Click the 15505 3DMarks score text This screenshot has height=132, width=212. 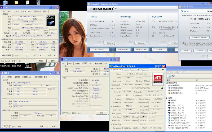[200, 19]
